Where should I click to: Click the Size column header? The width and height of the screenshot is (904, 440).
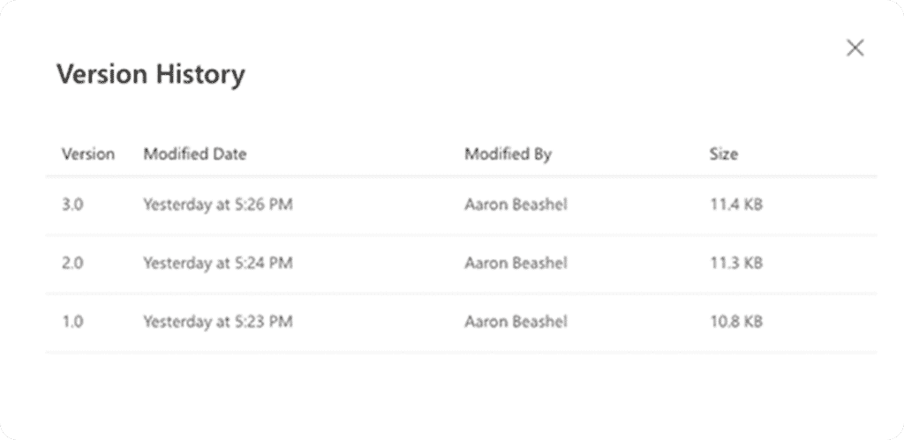pyautogui.click(x=723, y=154)
